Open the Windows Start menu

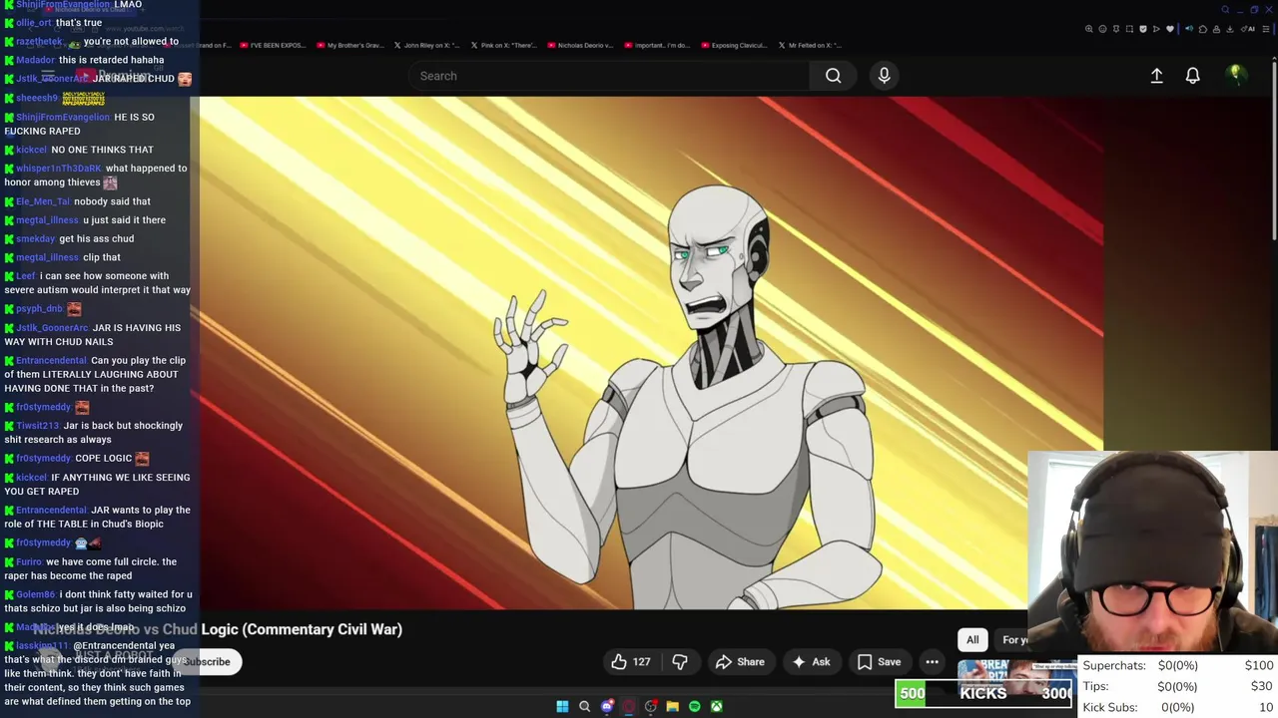click(x=562, y=706)
